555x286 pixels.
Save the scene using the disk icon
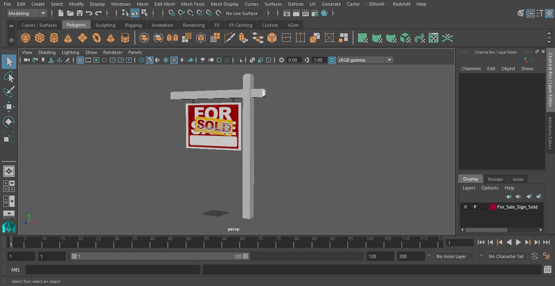point(80,13)
